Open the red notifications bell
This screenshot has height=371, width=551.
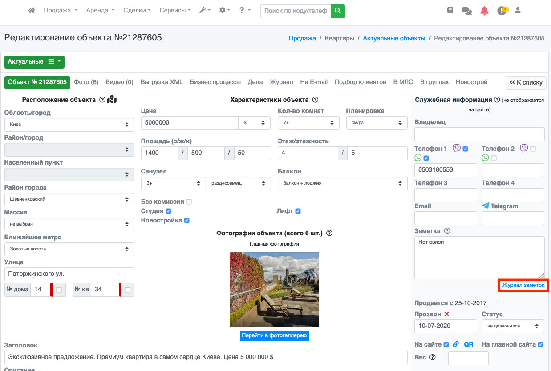484,11
